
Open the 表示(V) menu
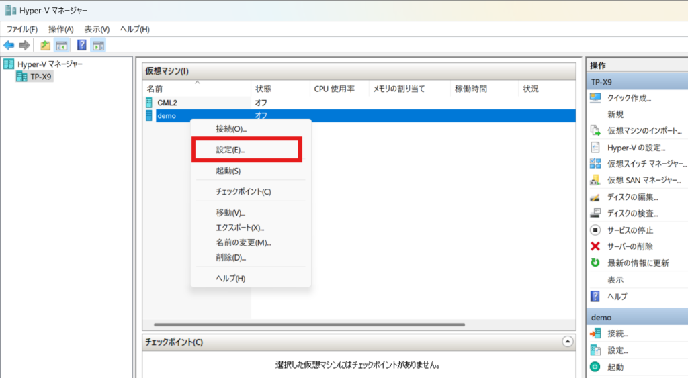(x=97, y=29)
